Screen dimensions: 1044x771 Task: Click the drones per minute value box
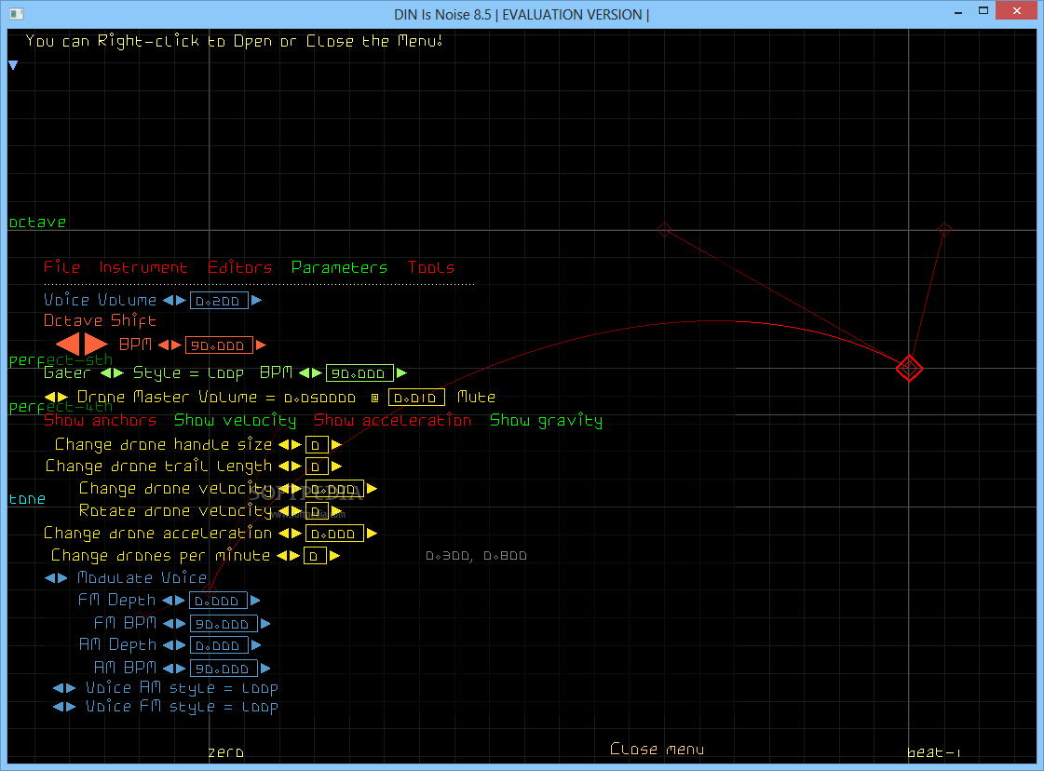314,555
